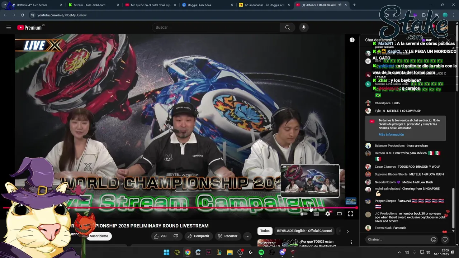Open more actions ellipsis under video
Viewport: 459px width, 258px height.
tap(247, 236)
